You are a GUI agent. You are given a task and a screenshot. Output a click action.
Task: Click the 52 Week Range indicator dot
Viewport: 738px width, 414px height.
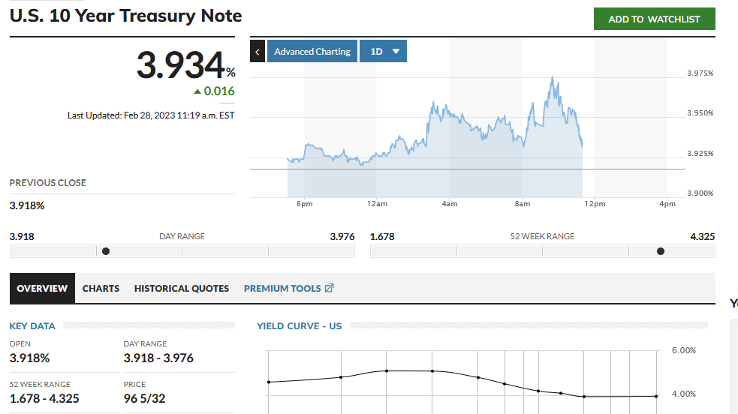(x=661, y=251)
